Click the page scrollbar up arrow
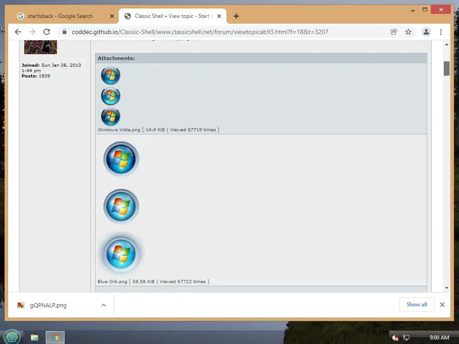459x344 pixels. (446, 44)
